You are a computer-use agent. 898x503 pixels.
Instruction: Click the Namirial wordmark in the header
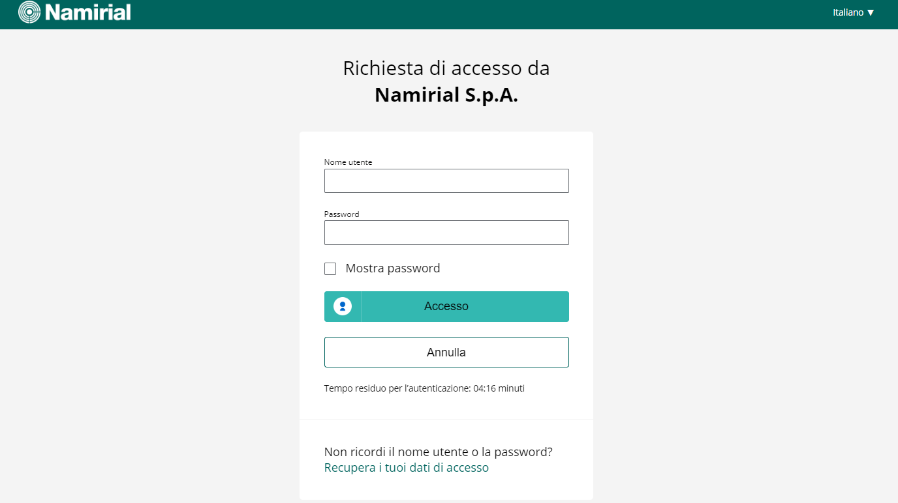[x=88, y=12]
